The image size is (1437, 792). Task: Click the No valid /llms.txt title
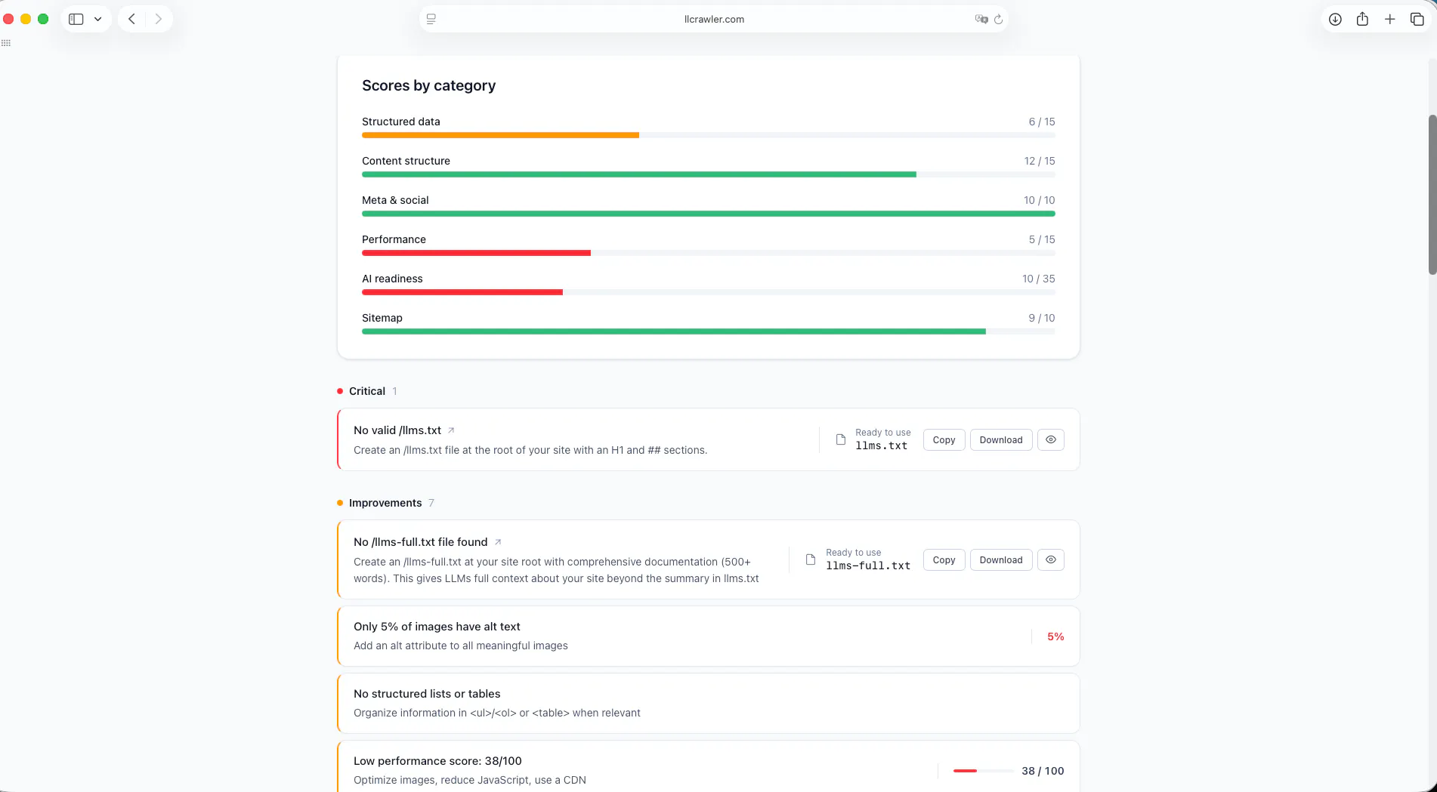[x=397, y=430]
